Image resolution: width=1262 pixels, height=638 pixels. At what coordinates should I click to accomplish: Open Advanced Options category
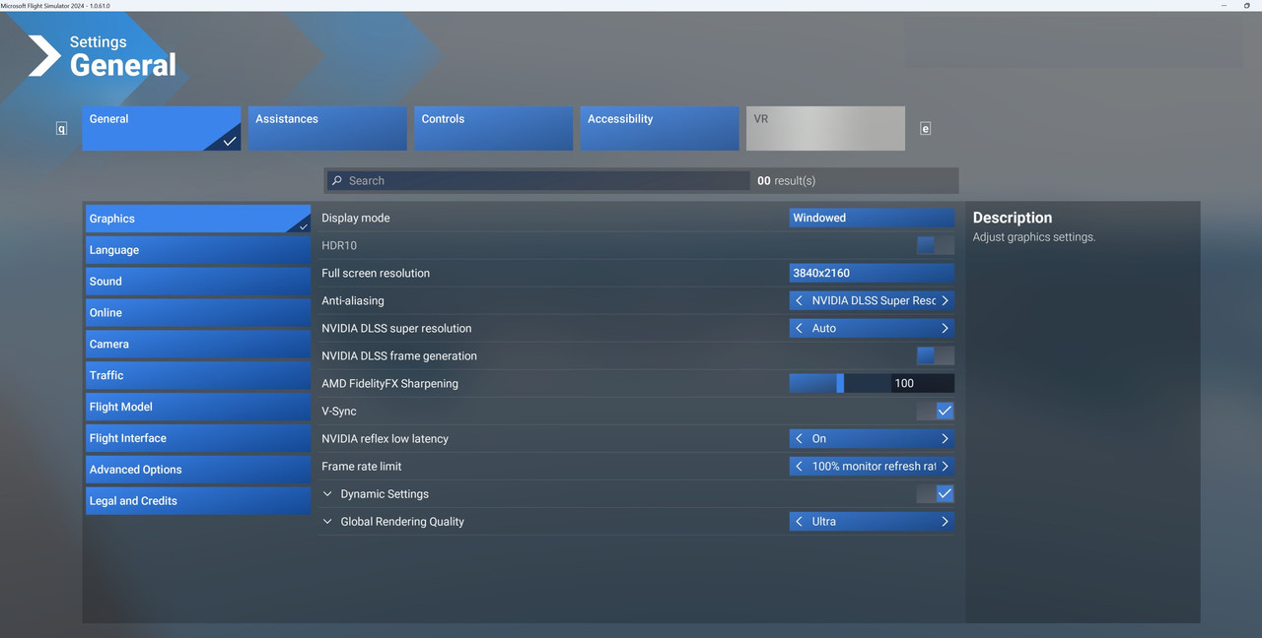(198, 470)
